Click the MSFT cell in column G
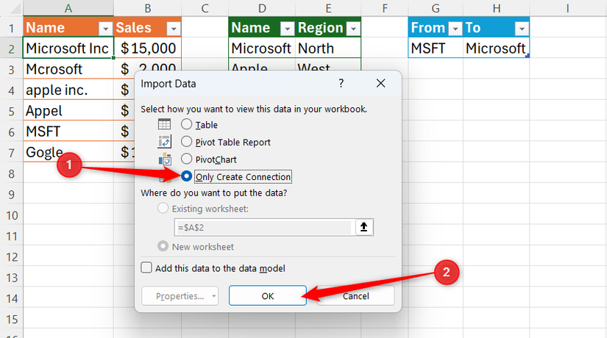 (x=436, y=48)
